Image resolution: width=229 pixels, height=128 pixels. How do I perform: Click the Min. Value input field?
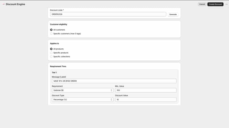[x=146, y=90]
